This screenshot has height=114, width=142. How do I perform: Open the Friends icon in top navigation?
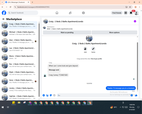tap(70, 13)
